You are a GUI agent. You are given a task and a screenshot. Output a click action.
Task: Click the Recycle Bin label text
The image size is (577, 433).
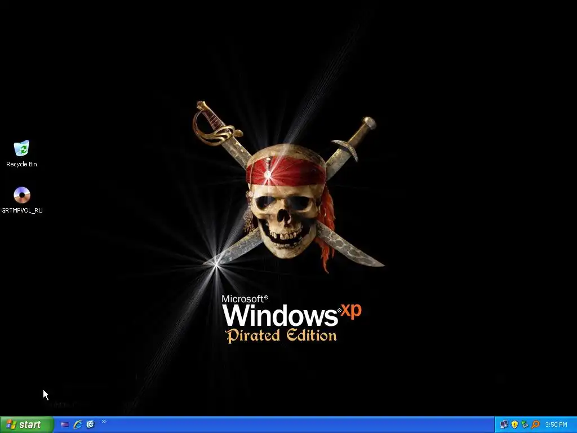click(x=22, y=164)
